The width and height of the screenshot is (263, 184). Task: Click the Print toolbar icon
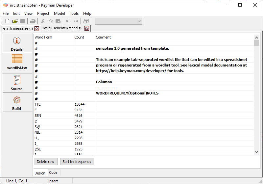pyautogui.click(x=33, y=21)
